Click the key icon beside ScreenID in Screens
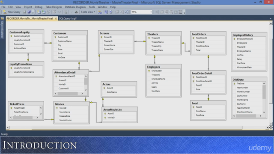This screenshot has height=154, width=274. [x=101, y=37]
